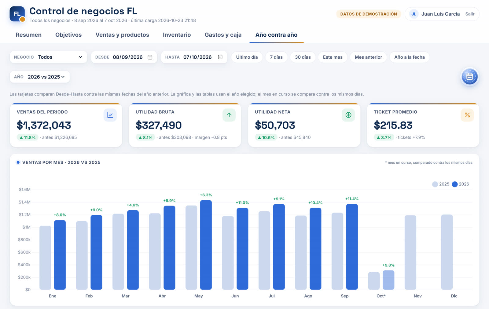Screen dimensions: 489x309
Task: Select the Este mes quick filter
Action: [333, 57]
